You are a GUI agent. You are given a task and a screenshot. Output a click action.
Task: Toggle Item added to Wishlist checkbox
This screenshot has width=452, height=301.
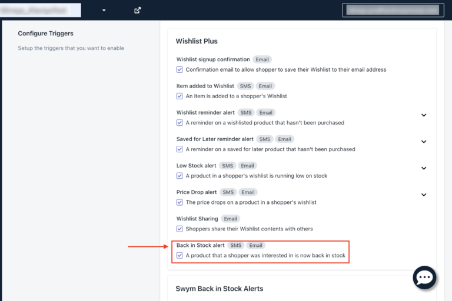pyautogui.click(x=180, y=96)
